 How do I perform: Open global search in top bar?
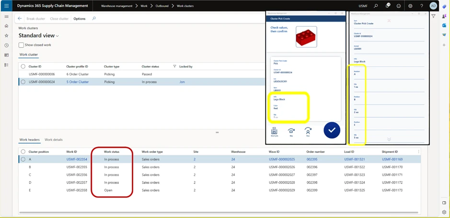[x=376, y=6]
